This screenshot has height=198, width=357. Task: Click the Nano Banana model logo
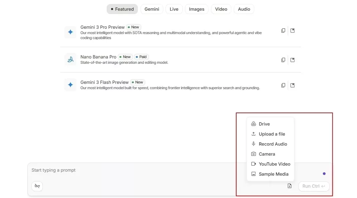(70, 59)
